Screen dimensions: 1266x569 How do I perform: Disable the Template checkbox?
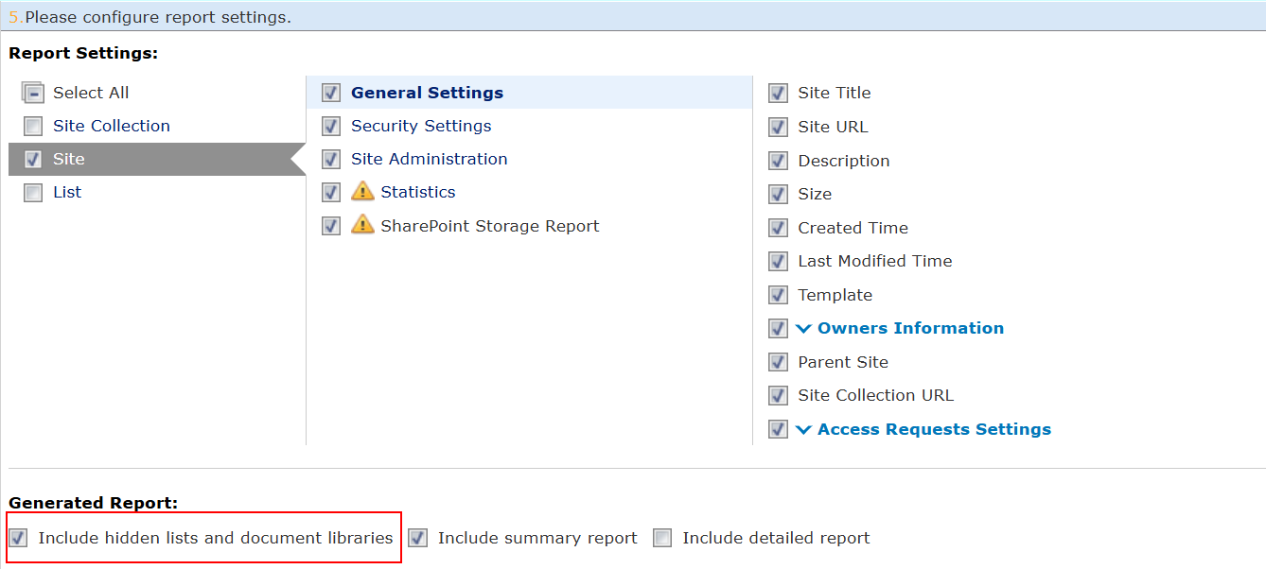click(x=777, y=294)
